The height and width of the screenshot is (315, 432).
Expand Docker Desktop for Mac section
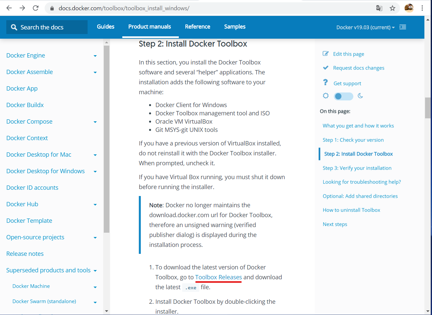(95, 155)
